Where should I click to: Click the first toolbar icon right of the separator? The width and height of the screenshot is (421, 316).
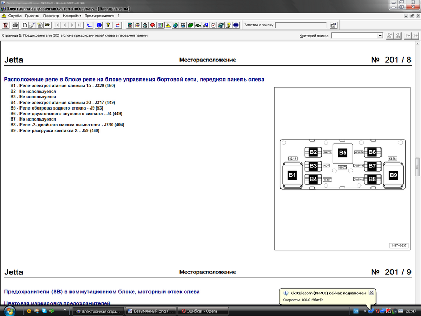[130, 25]
